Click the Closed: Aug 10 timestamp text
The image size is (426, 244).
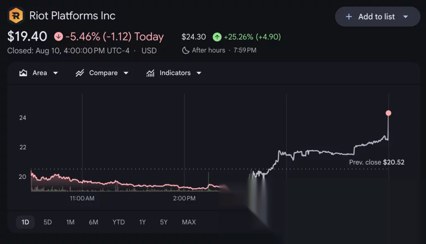[68, 50]
